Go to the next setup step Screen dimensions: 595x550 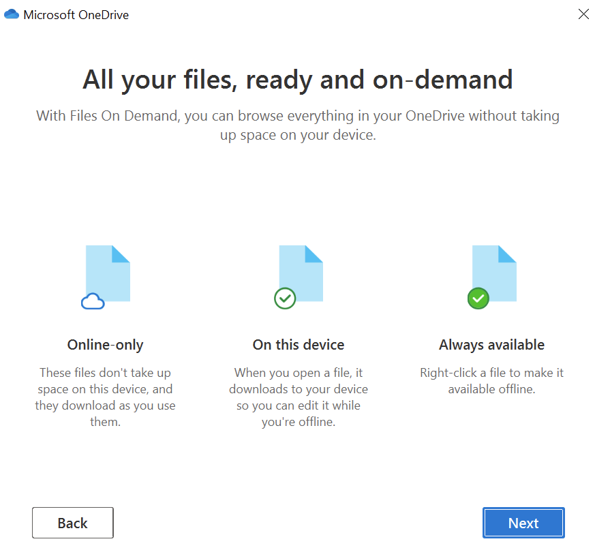point(523,523)
